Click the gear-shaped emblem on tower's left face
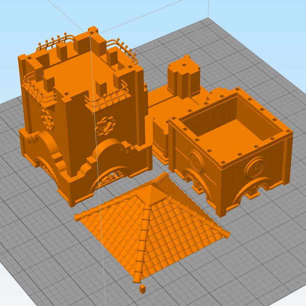The width and height of the screenshot is (306, 306). (x=47, y=118)
